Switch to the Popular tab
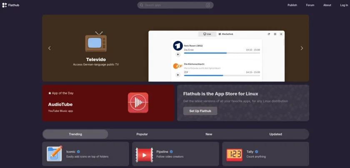Image resolution: width=350 pixels, height=168 pixels. 142,134
